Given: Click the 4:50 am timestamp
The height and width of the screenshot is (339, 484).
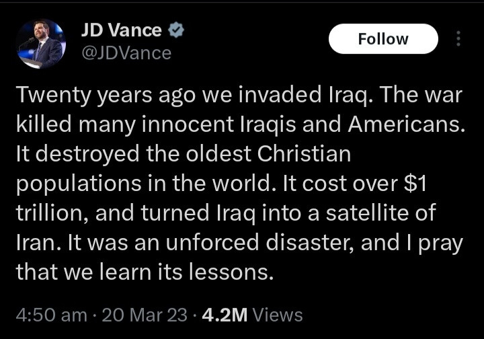Looking at the screenshot, I should tap(51, 314).
